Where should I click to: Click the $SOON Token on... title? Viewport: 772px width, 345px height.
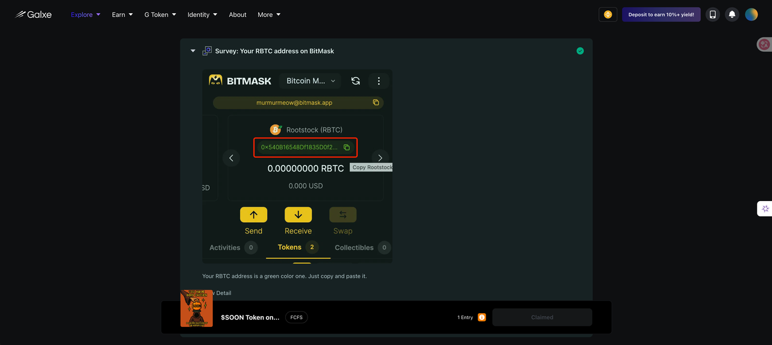[250, 317]
